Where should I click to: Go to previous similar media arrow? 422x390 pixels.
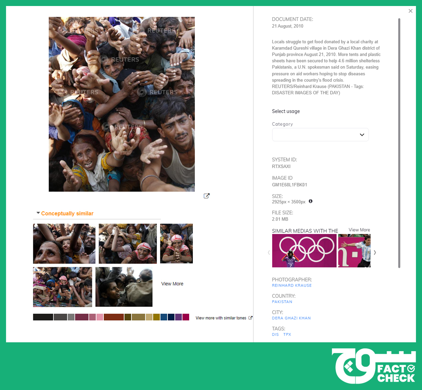click(269, 253)
